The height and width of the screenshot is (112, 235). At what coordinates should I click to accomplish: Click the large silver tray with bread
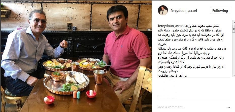[66, 83]
